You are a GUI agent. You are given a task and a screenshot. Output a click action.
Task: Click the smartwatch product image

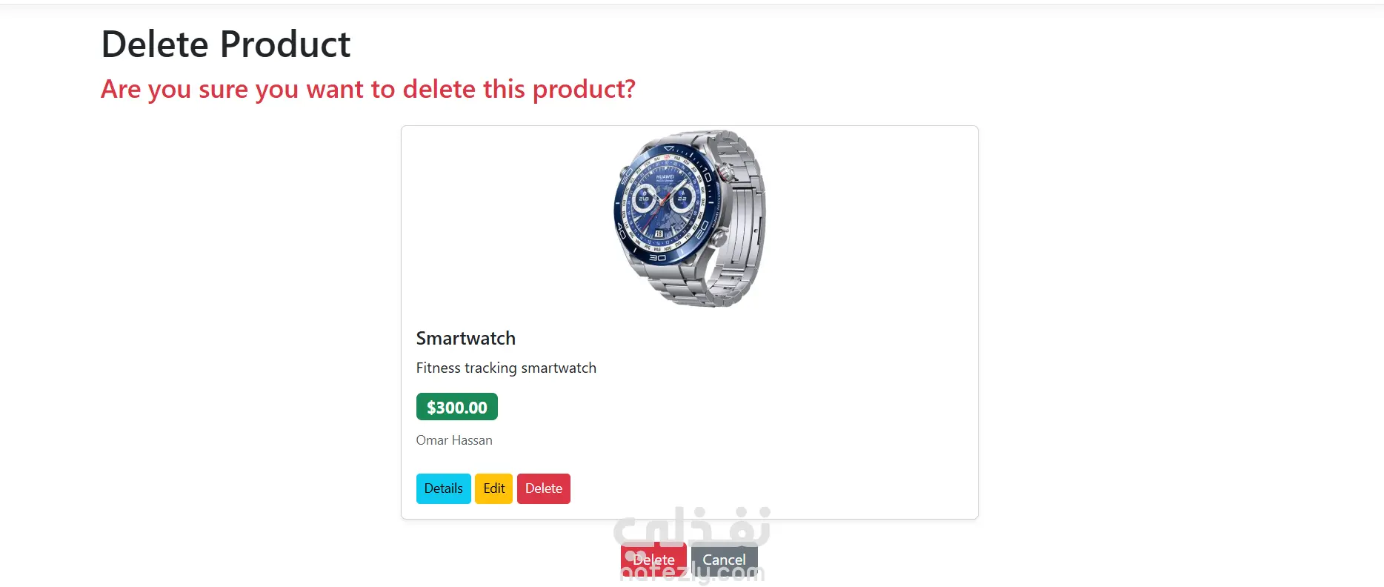pyautogui.click(x=690, y=219)
